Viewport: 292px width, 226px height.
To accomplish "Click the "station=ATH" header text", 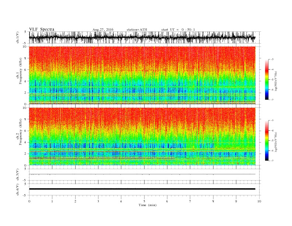I will click(137, 30).
